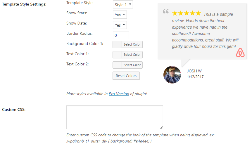Click the Border Radius input field
Viewport: 252px width, 146px height.
click(121, 35)
